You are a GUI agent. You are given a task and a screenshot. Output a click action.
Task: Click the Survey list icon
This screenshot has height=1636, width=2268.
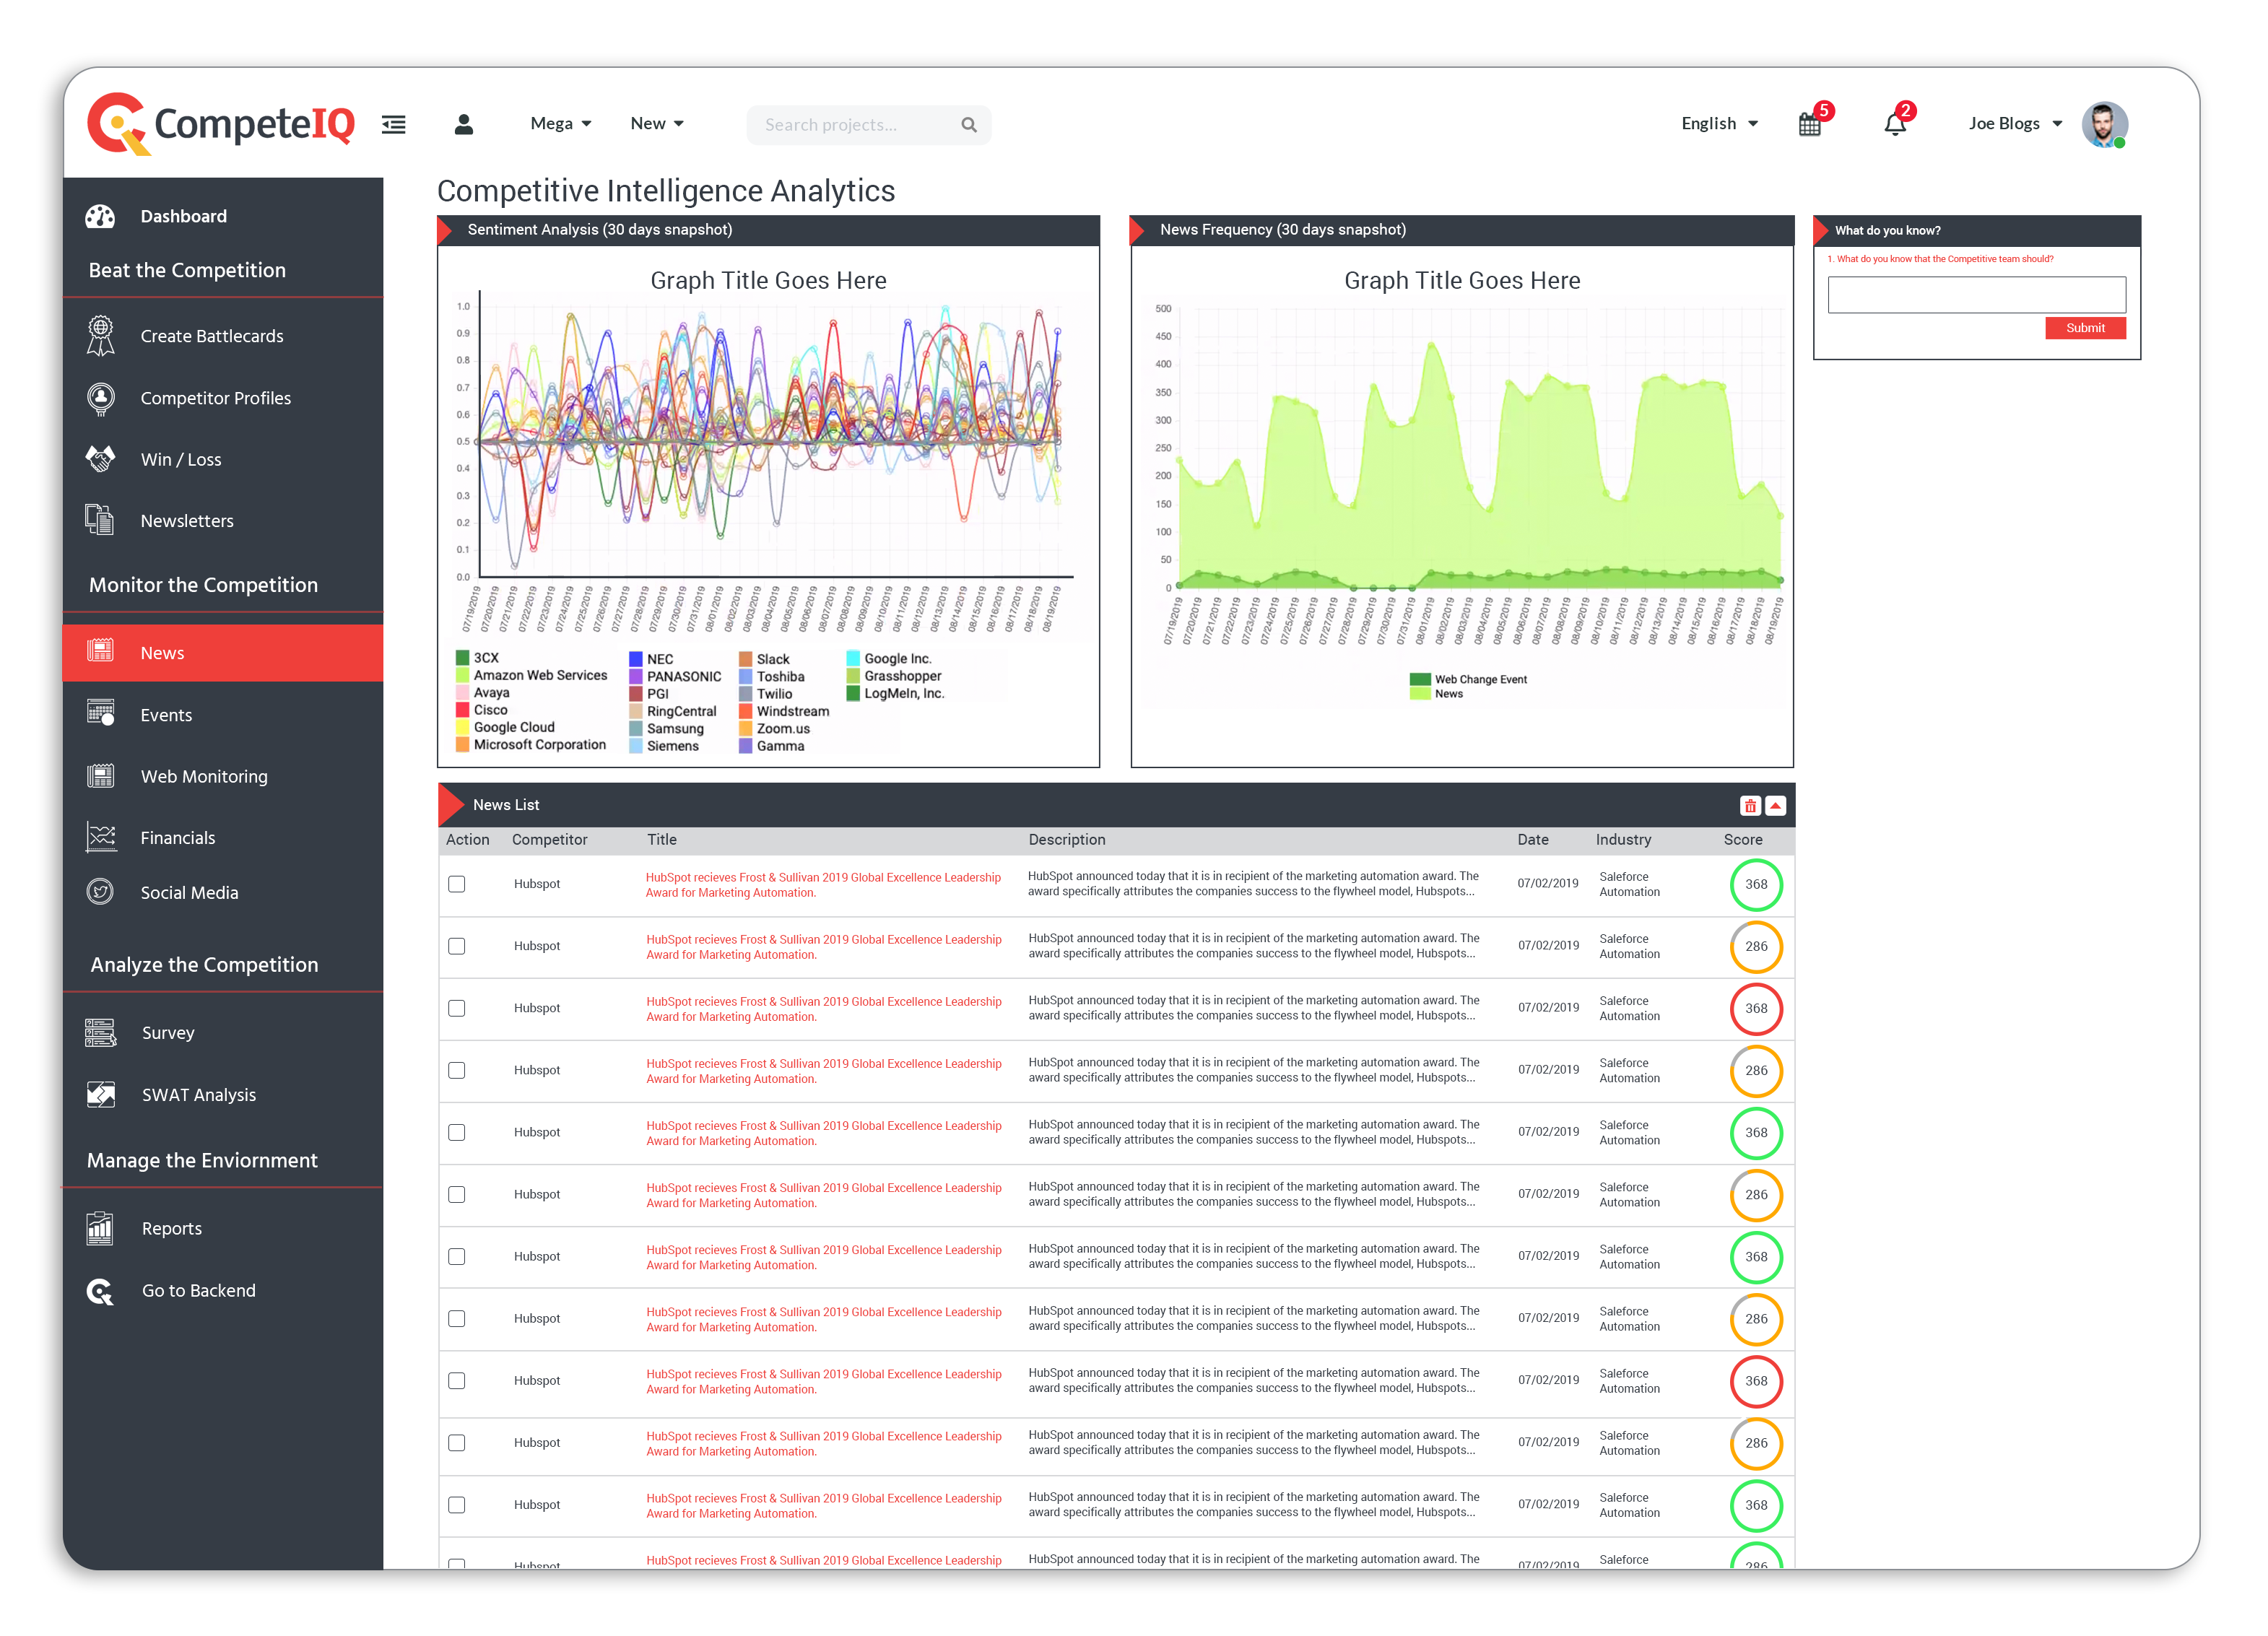click(x=100, y=1033)
